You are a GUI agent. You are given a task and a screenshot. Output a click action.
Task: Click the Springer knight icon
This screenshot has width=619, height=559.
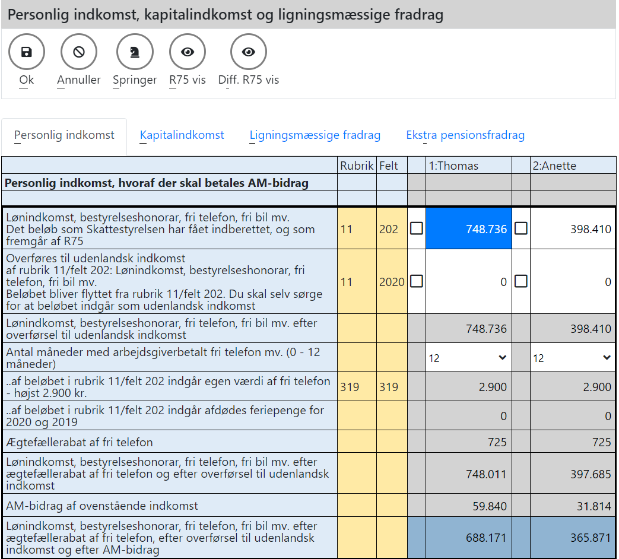click(135, 52)
